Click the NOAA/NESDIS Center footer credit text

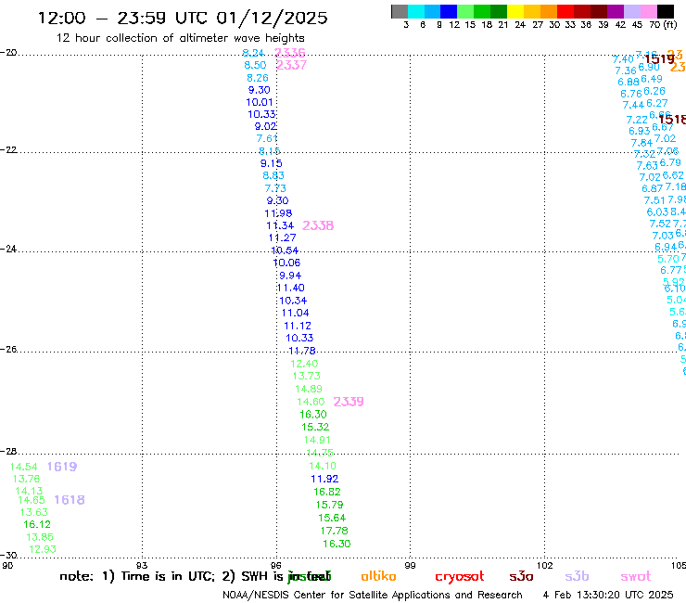[x=373, y=596]
